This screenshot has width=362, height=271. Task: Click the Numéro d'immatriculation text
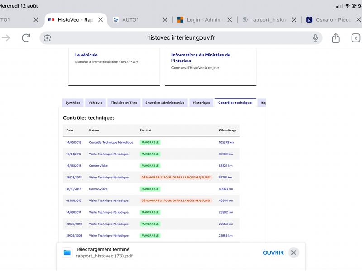106,62
